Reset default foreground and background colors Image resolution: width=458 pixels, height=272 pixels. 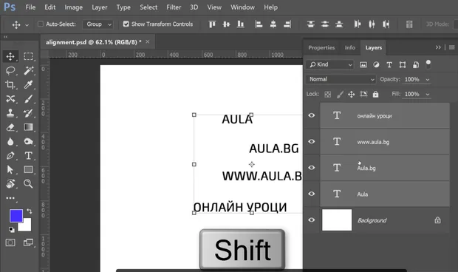click(11, 230)
